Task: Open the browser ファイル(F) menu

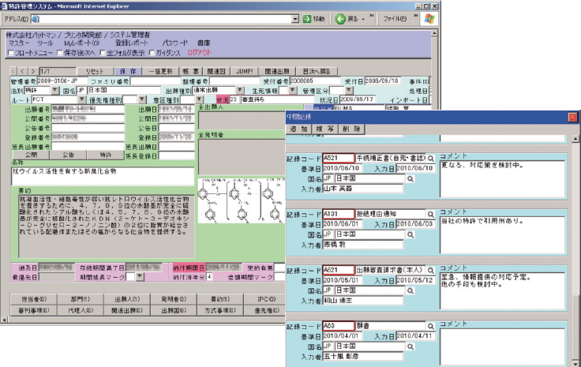Action: (395, 18)
